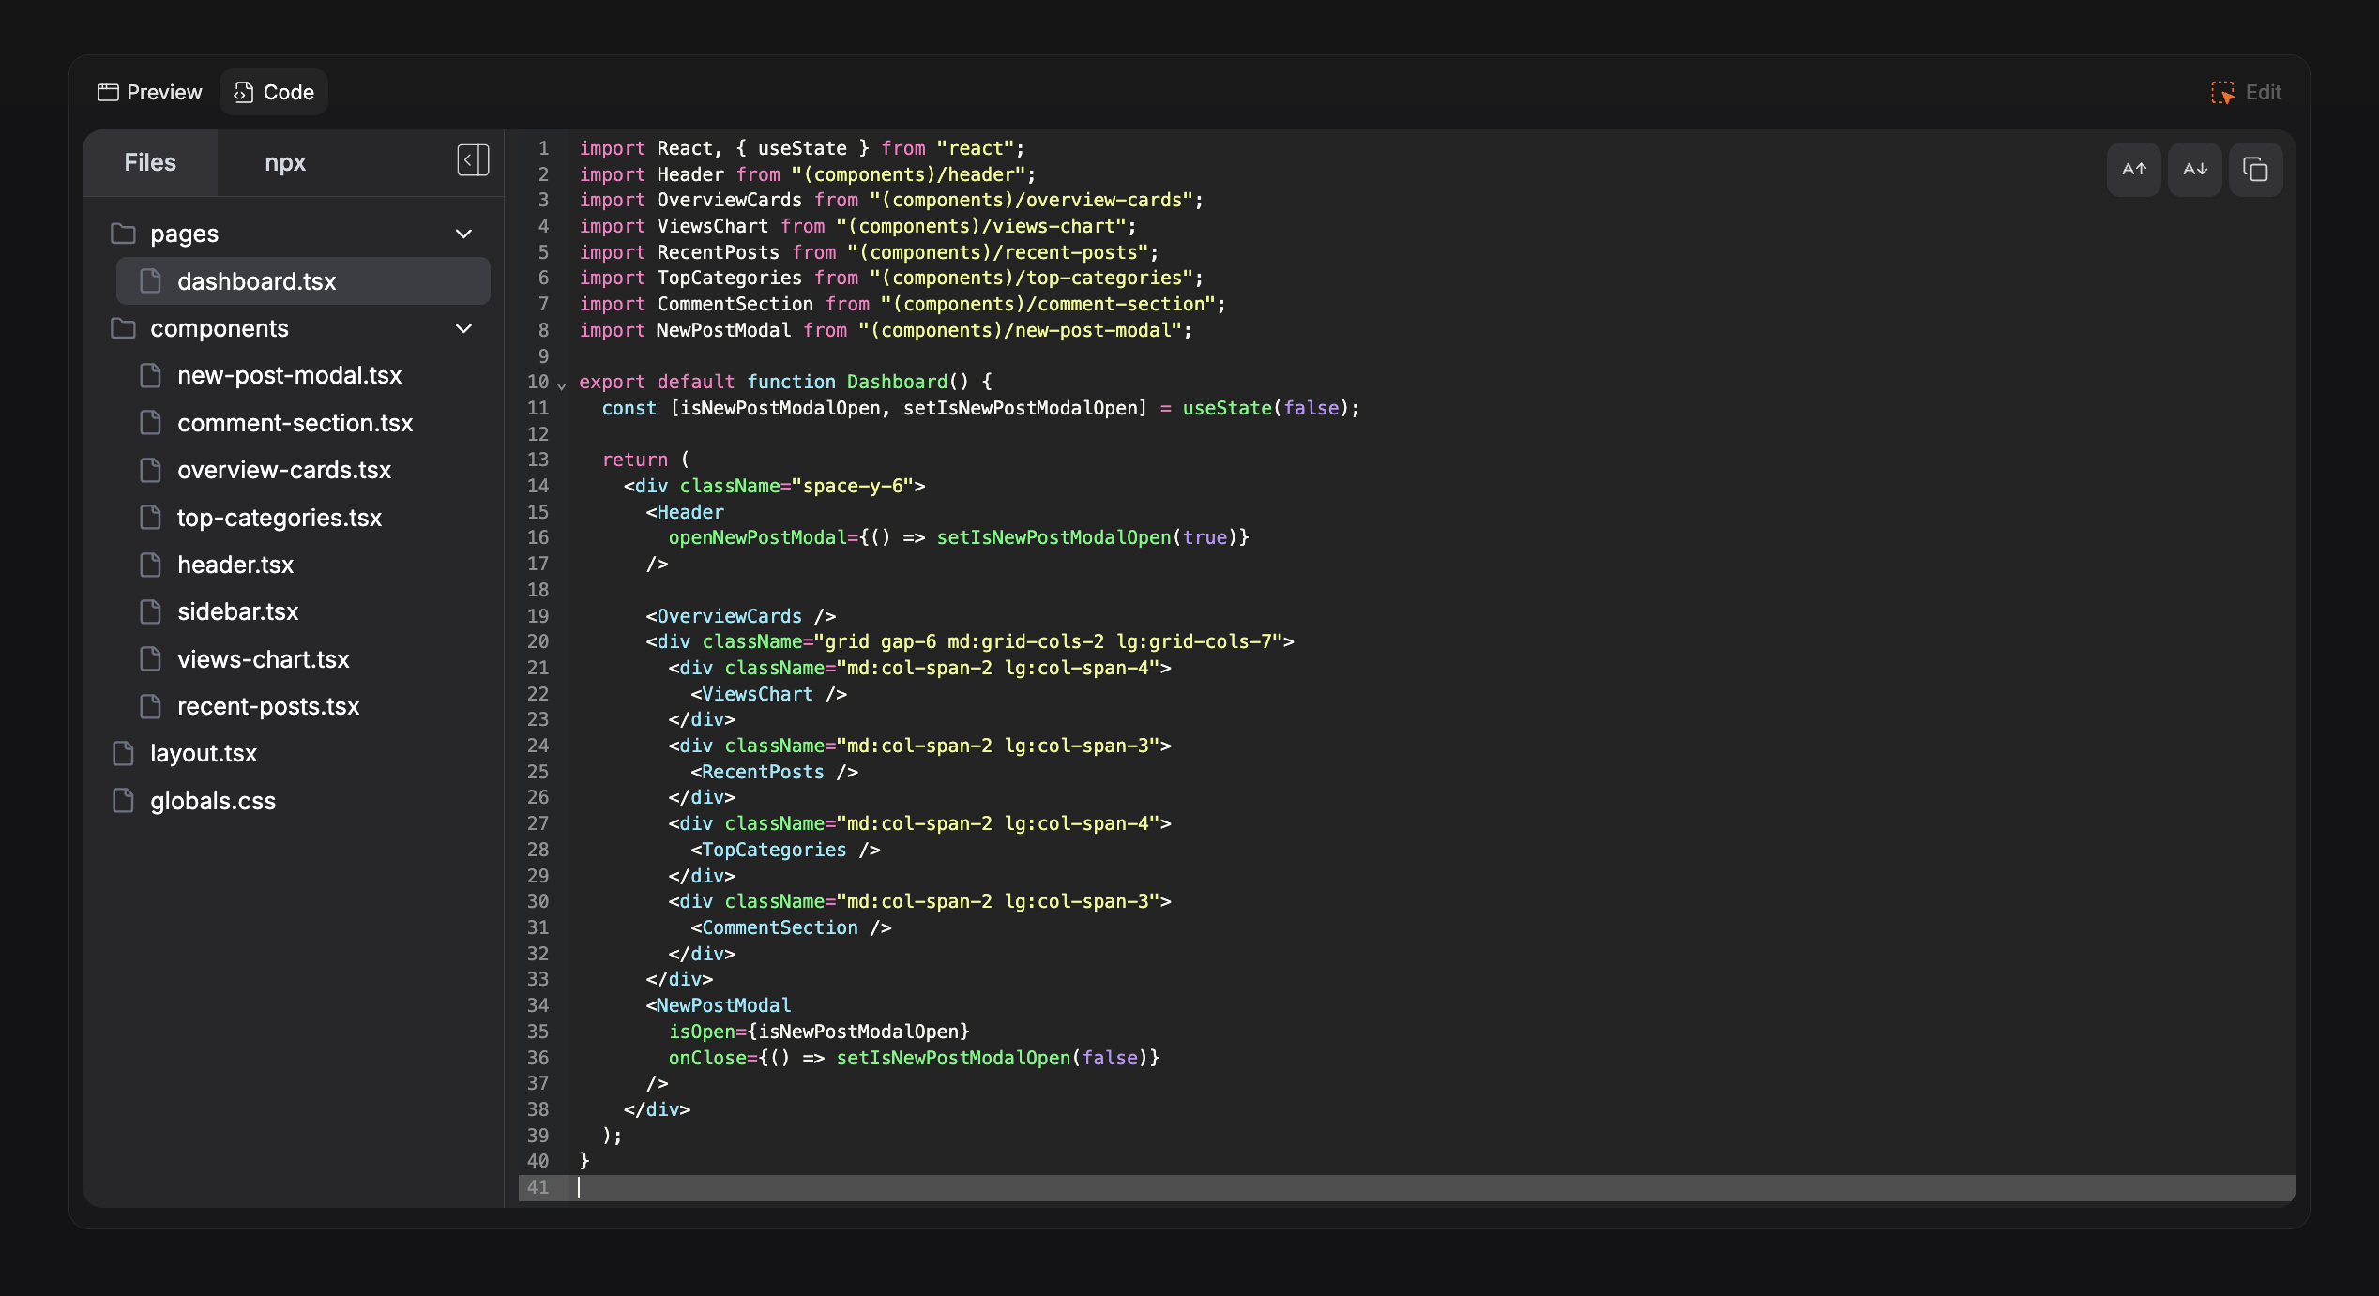Open new-post-modal.tsx file
The height and width of the screenshot is (1296, 2379).
coord(289,375)
